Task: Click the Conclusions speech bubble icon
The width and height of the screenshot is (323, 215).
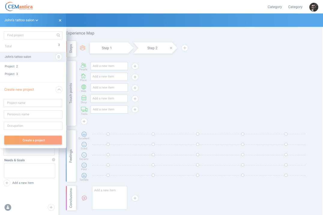Action: (84, 198)
